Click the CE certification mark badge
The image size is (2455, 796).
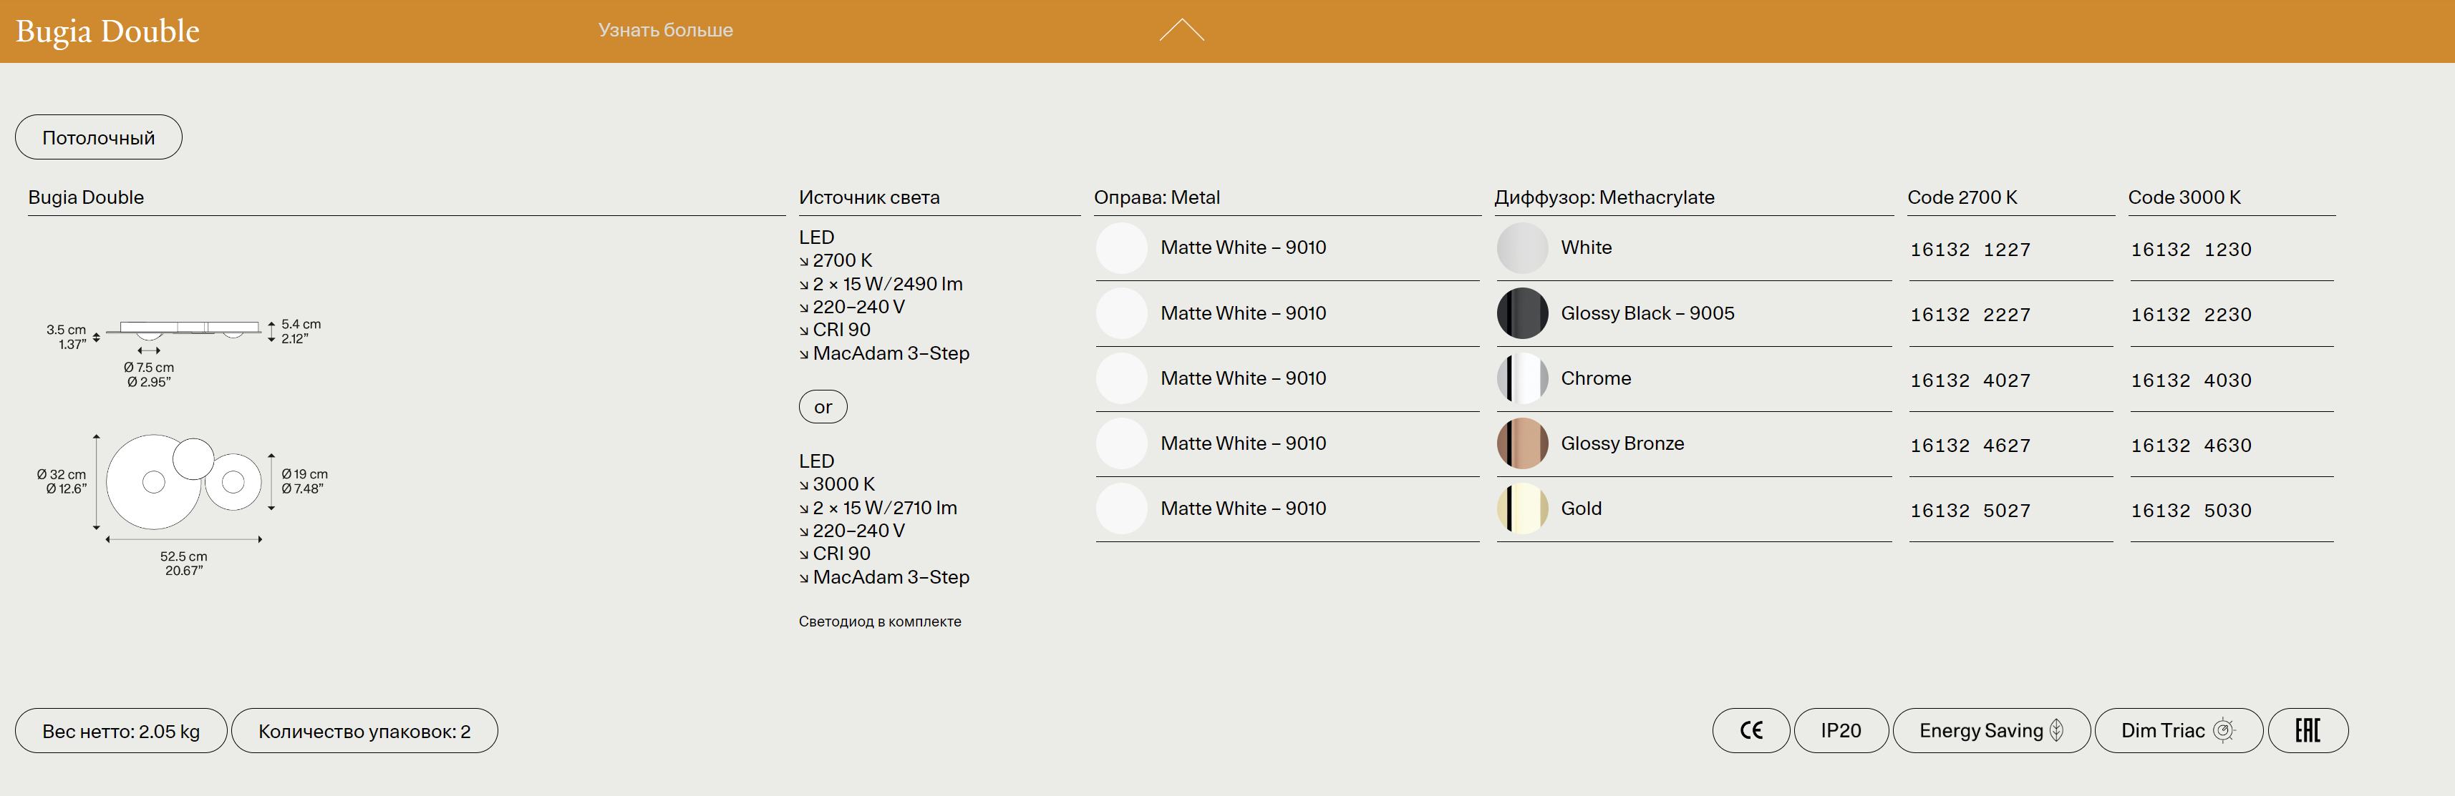click(1750, 730)
